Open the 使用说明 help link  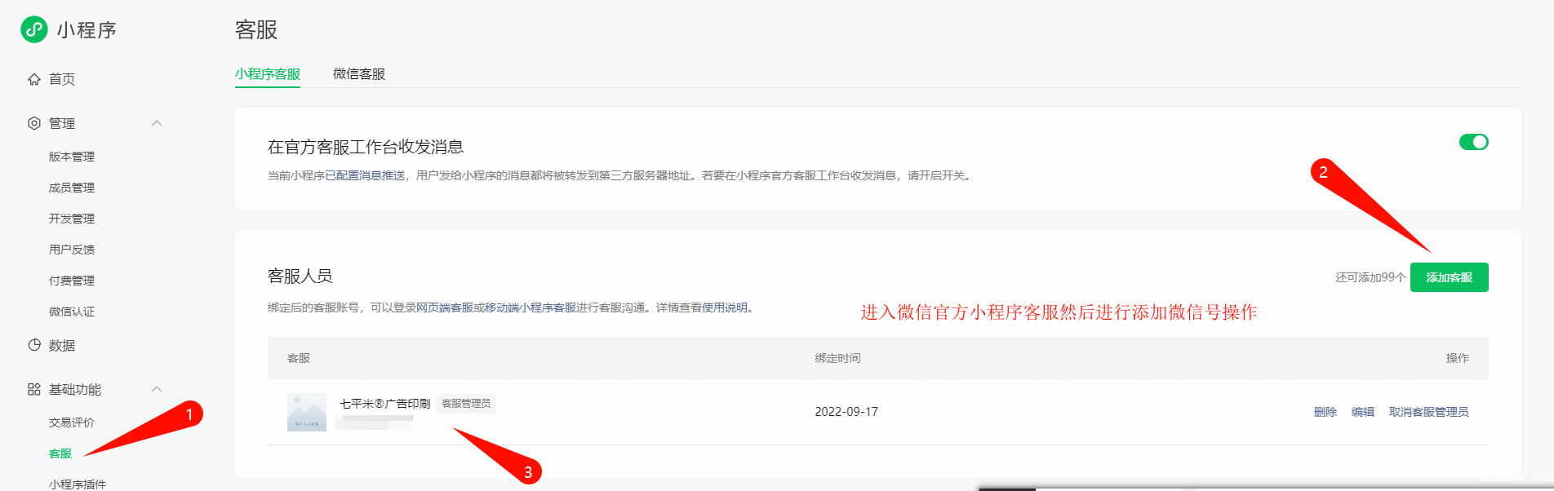click(725, 307)
